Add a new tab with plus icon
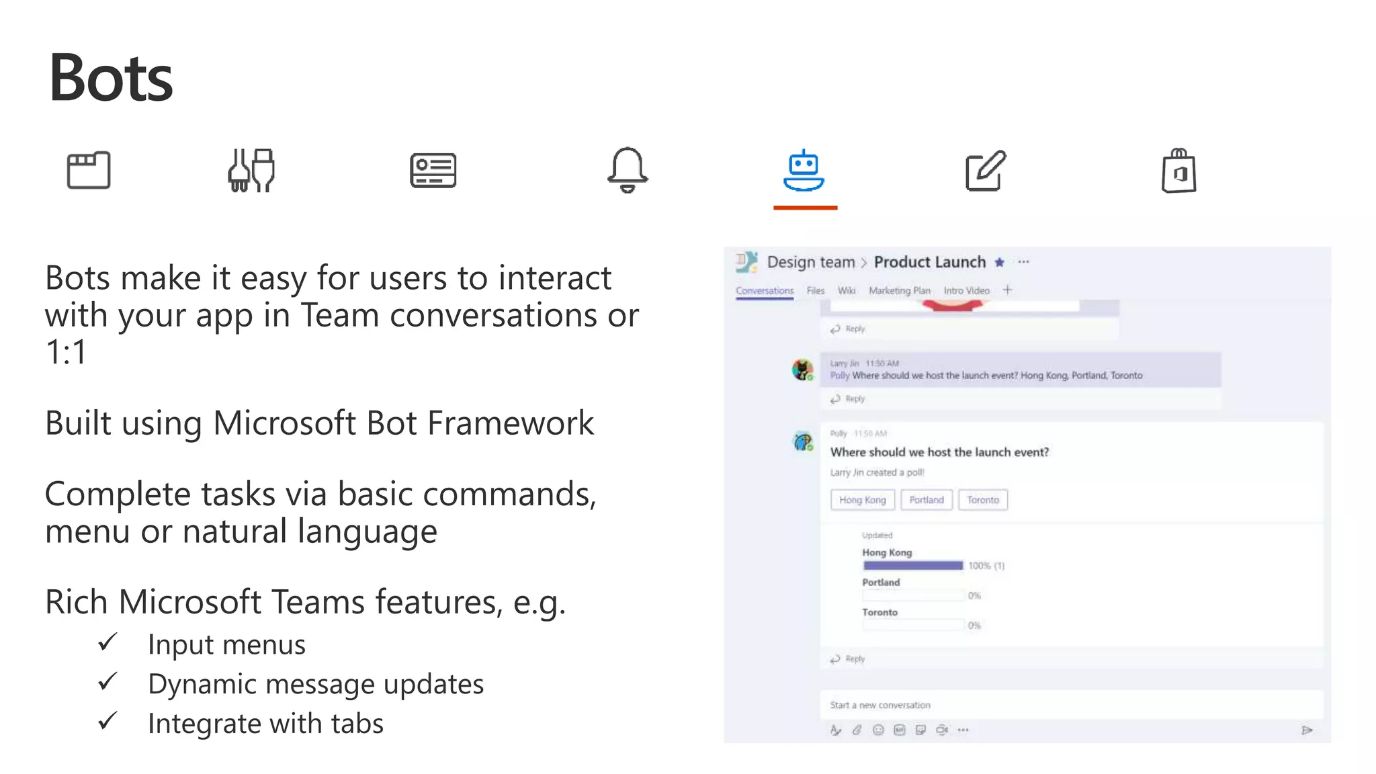Image resolution: width=1376 pixels, height=774 pixels. (x=1007, y=290)
